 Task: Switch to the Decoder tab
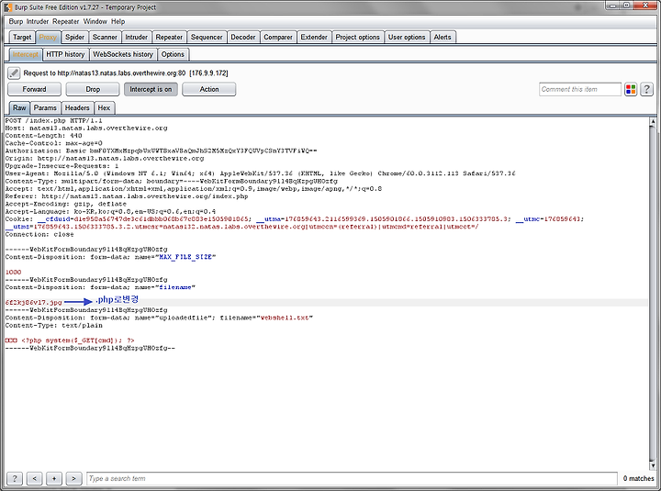(x=242, y=37)
